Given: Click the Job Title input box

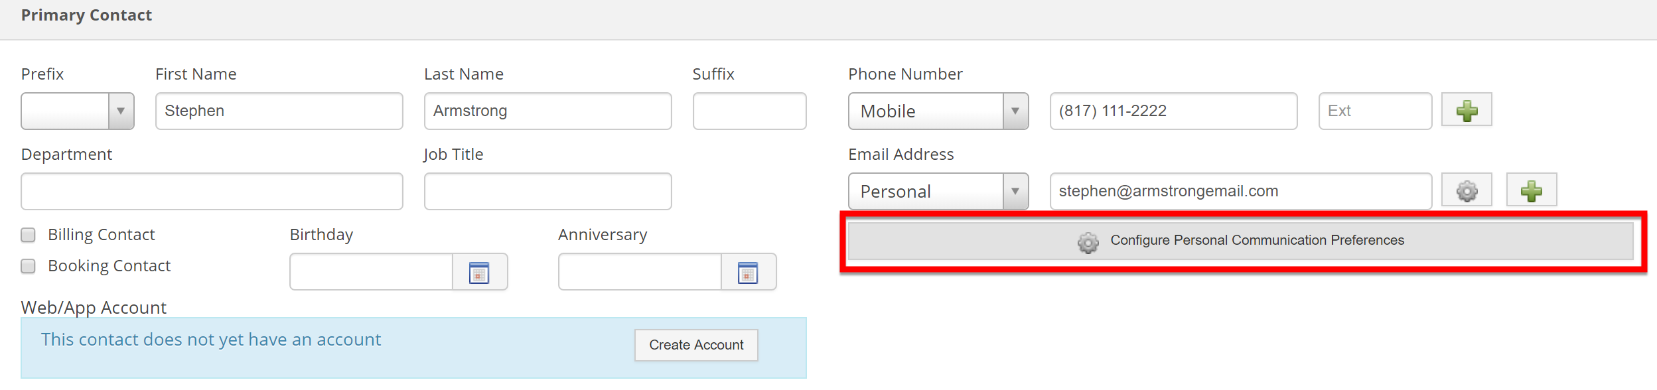Looking at the screenshot, I should (547, 191).
